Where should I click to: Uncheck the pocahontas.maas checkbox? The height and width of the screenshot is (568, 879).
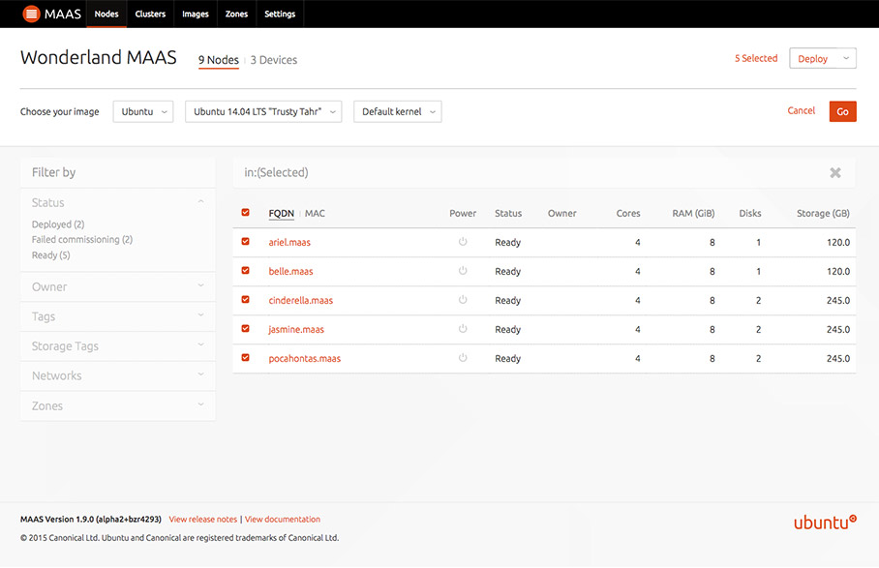point(246,358)
